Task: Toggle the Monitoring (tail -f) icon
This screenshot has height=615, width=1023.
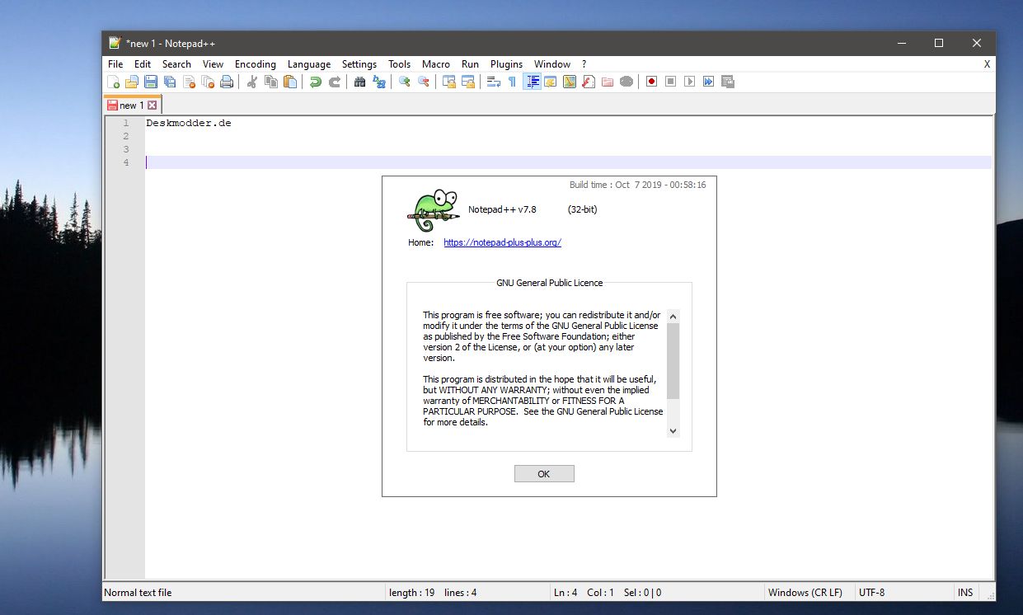Action: tap(626, 82)
